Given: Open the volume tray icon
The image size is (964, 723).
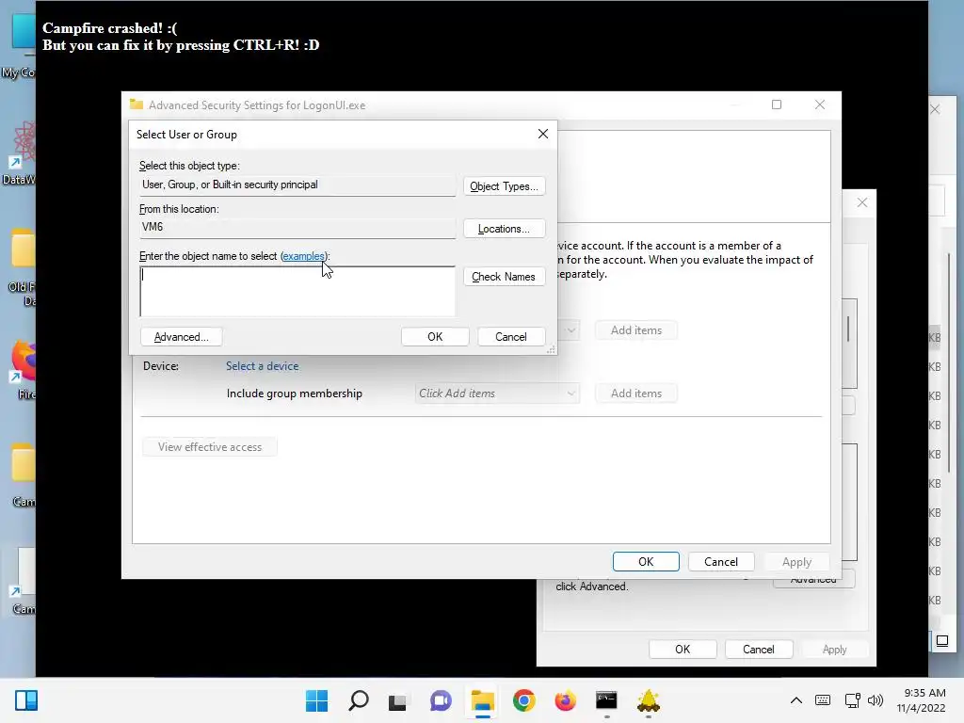Looking at the screenshot, I should pyautogui.click(x=875, y=700).
